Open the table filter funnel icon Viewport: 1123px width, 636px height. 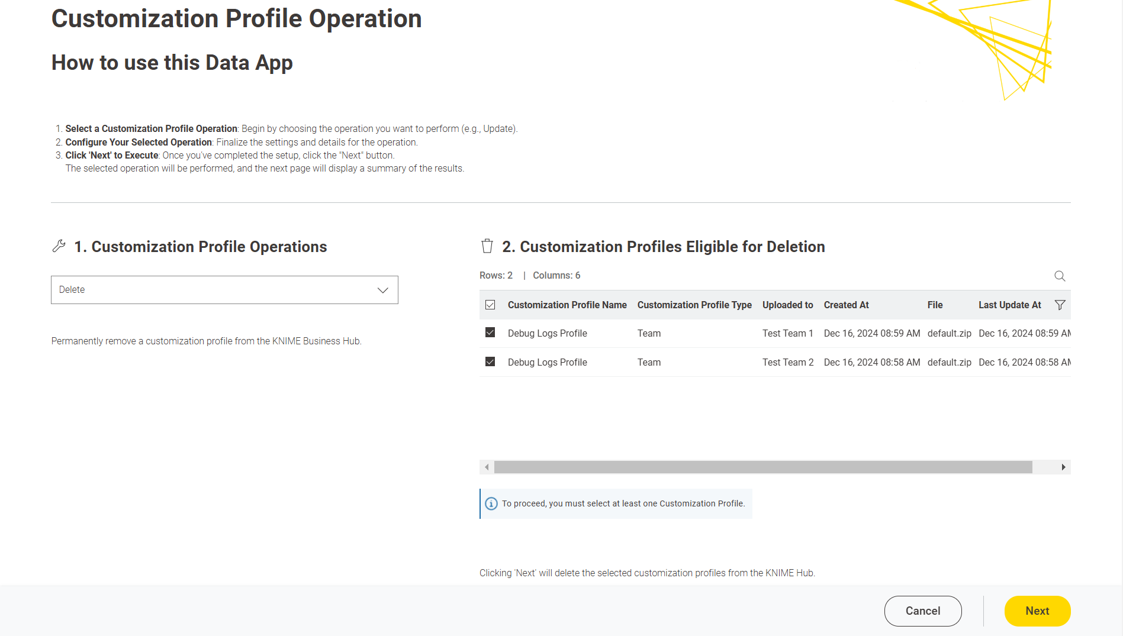(1060, 305)
